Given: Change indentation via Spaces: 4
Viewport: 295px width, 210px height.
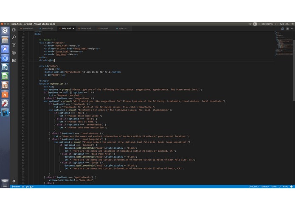Looking at the screenshot, I should point(265,187).
